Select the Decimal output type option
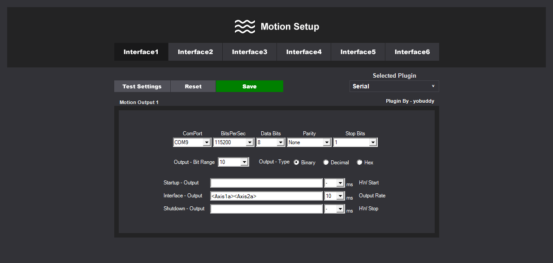 (326, 163)
